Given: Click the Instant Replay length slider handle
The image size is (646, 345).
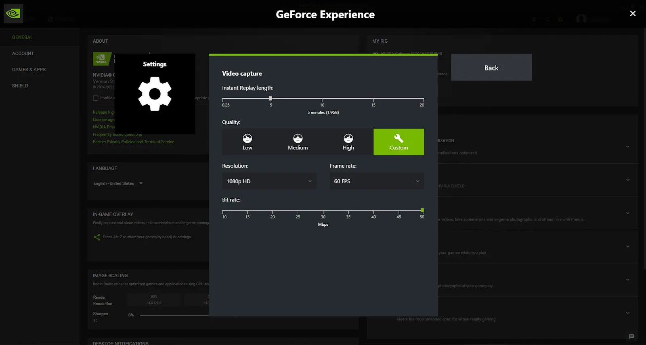Looking at the screenshot, I should (271, 98).
